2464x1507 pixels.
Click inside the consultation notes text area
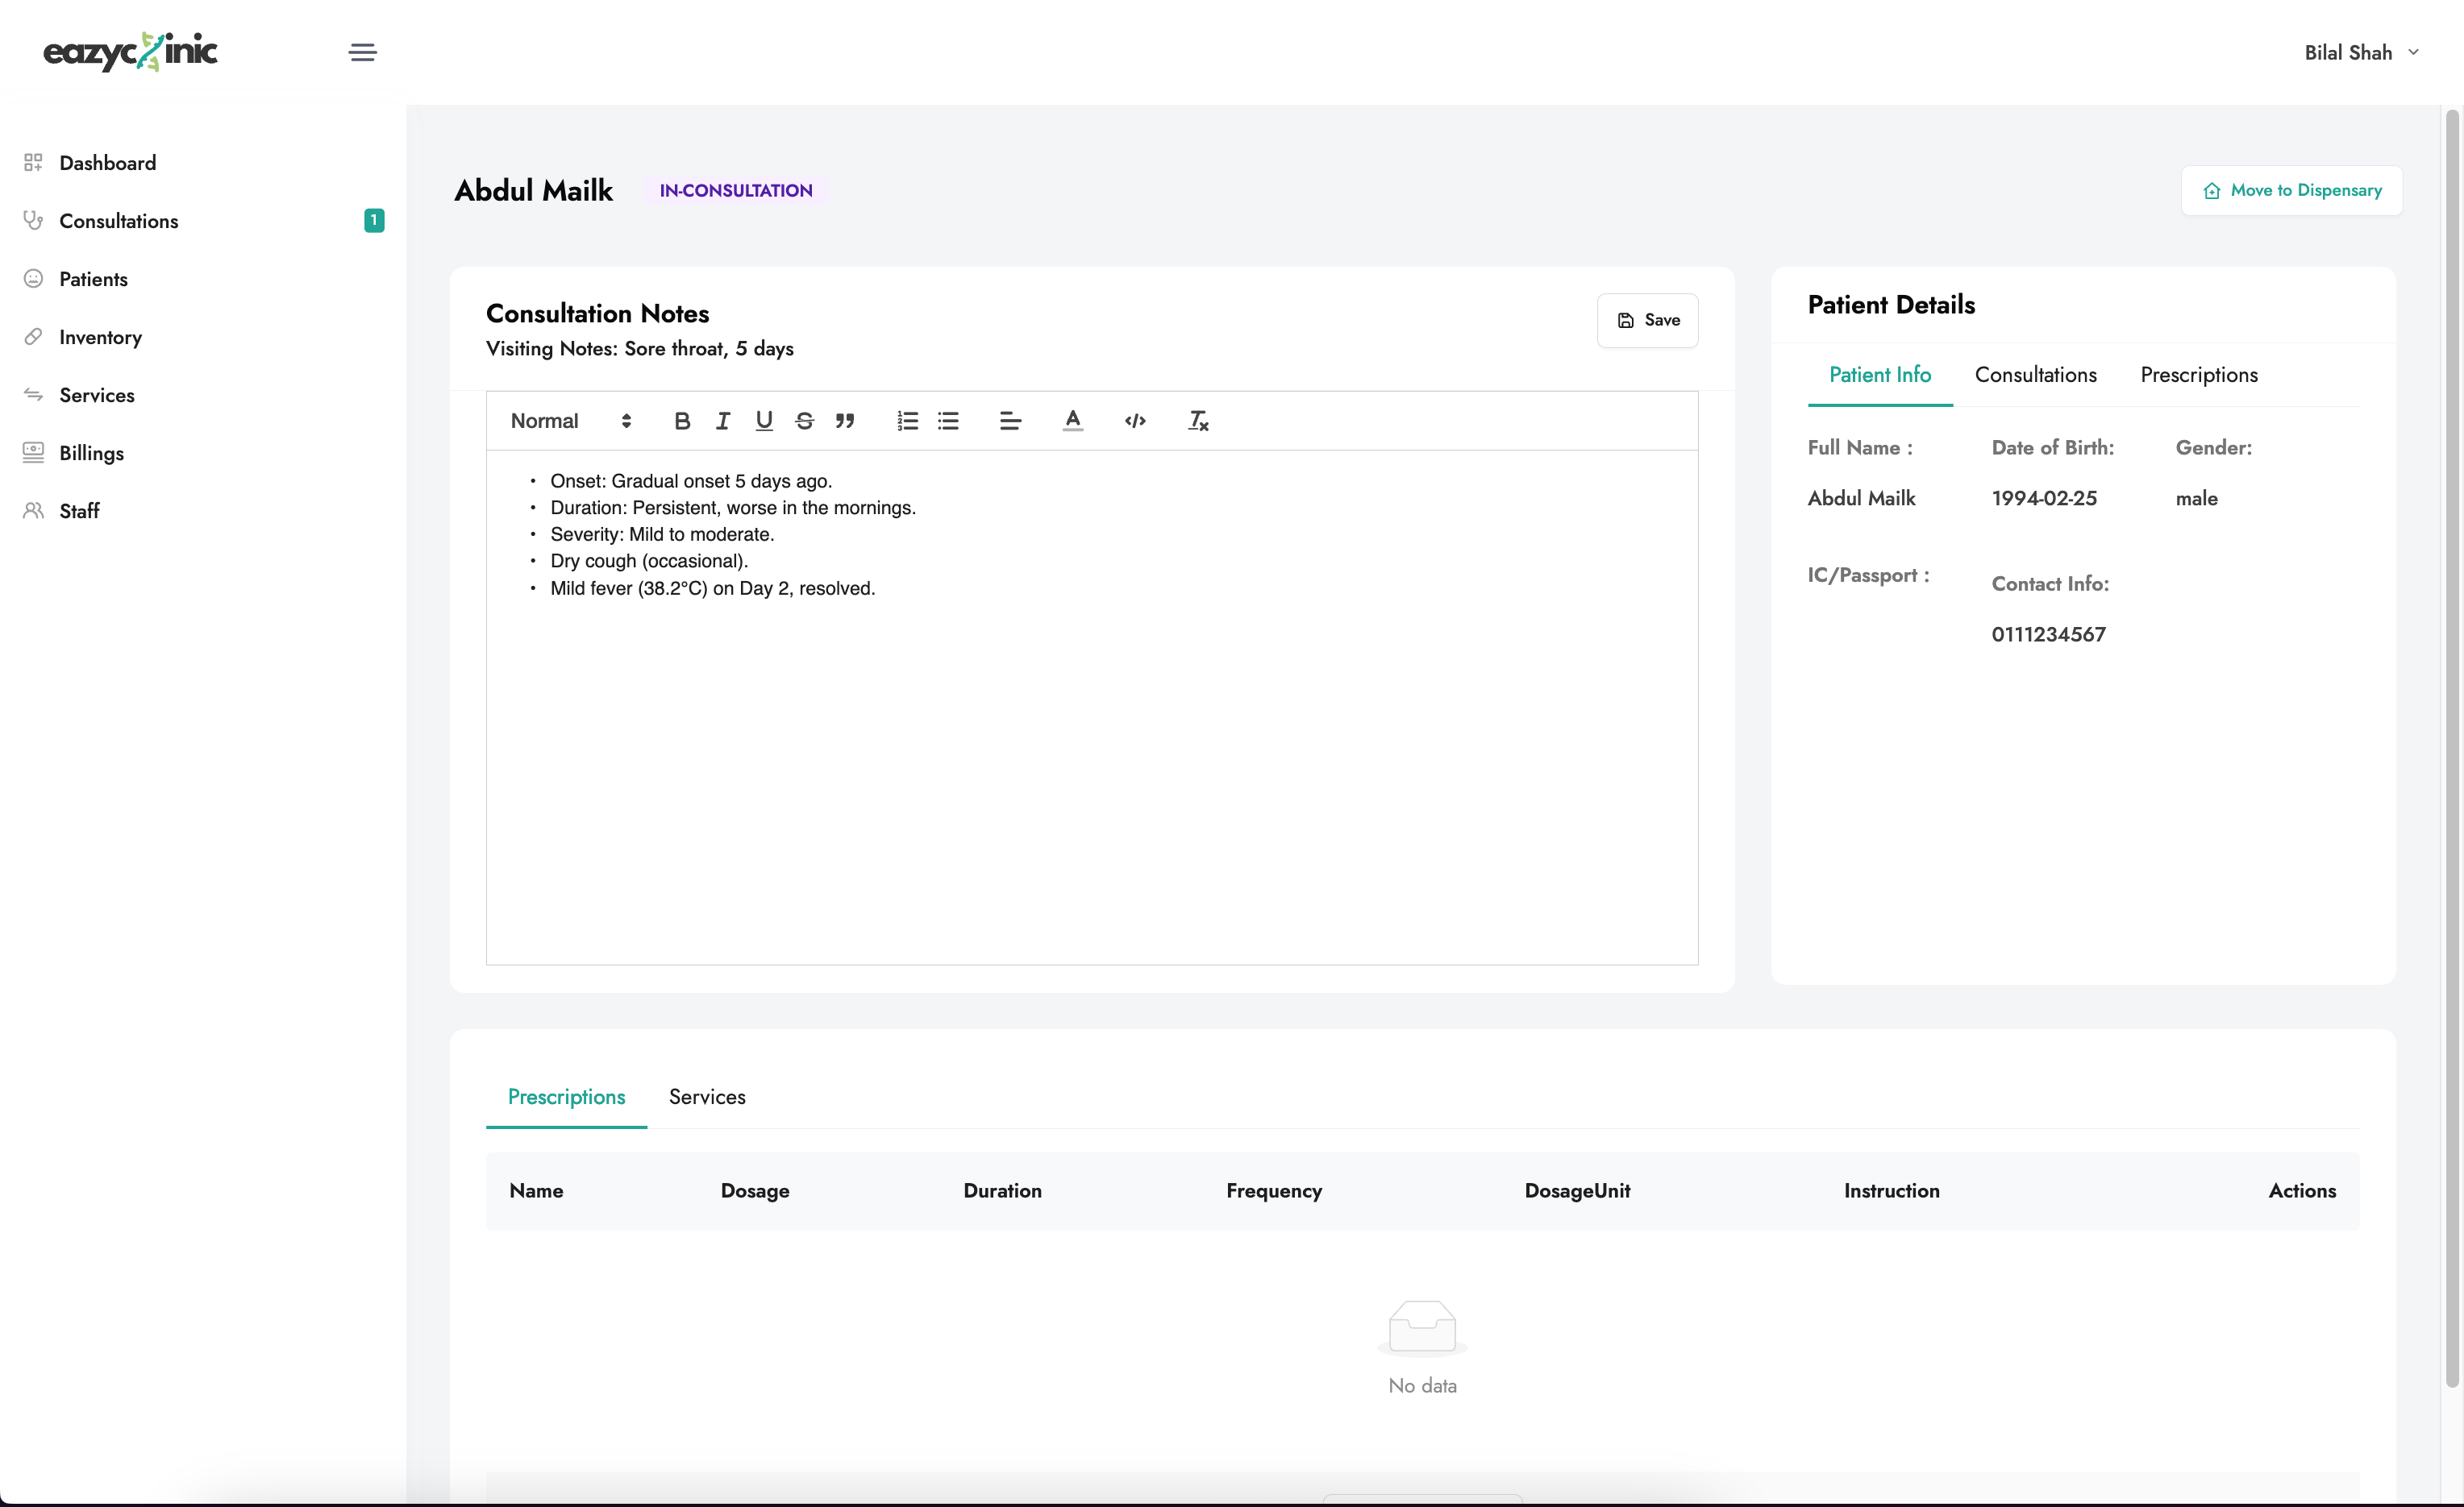tap(1091, 759)
